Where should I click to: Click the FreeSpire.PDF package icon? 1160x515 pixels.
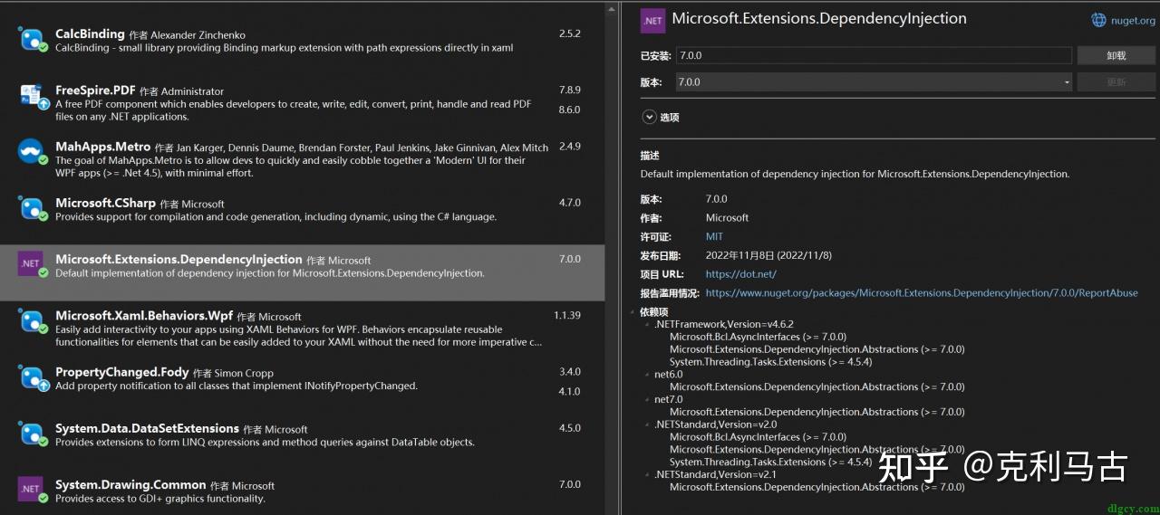pos(32,95)
